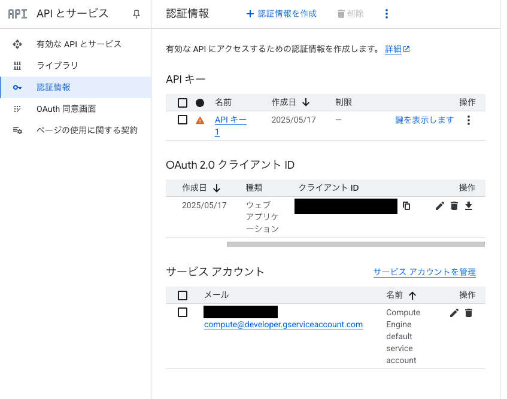Click the メール column header

click(x=217, y=295)
